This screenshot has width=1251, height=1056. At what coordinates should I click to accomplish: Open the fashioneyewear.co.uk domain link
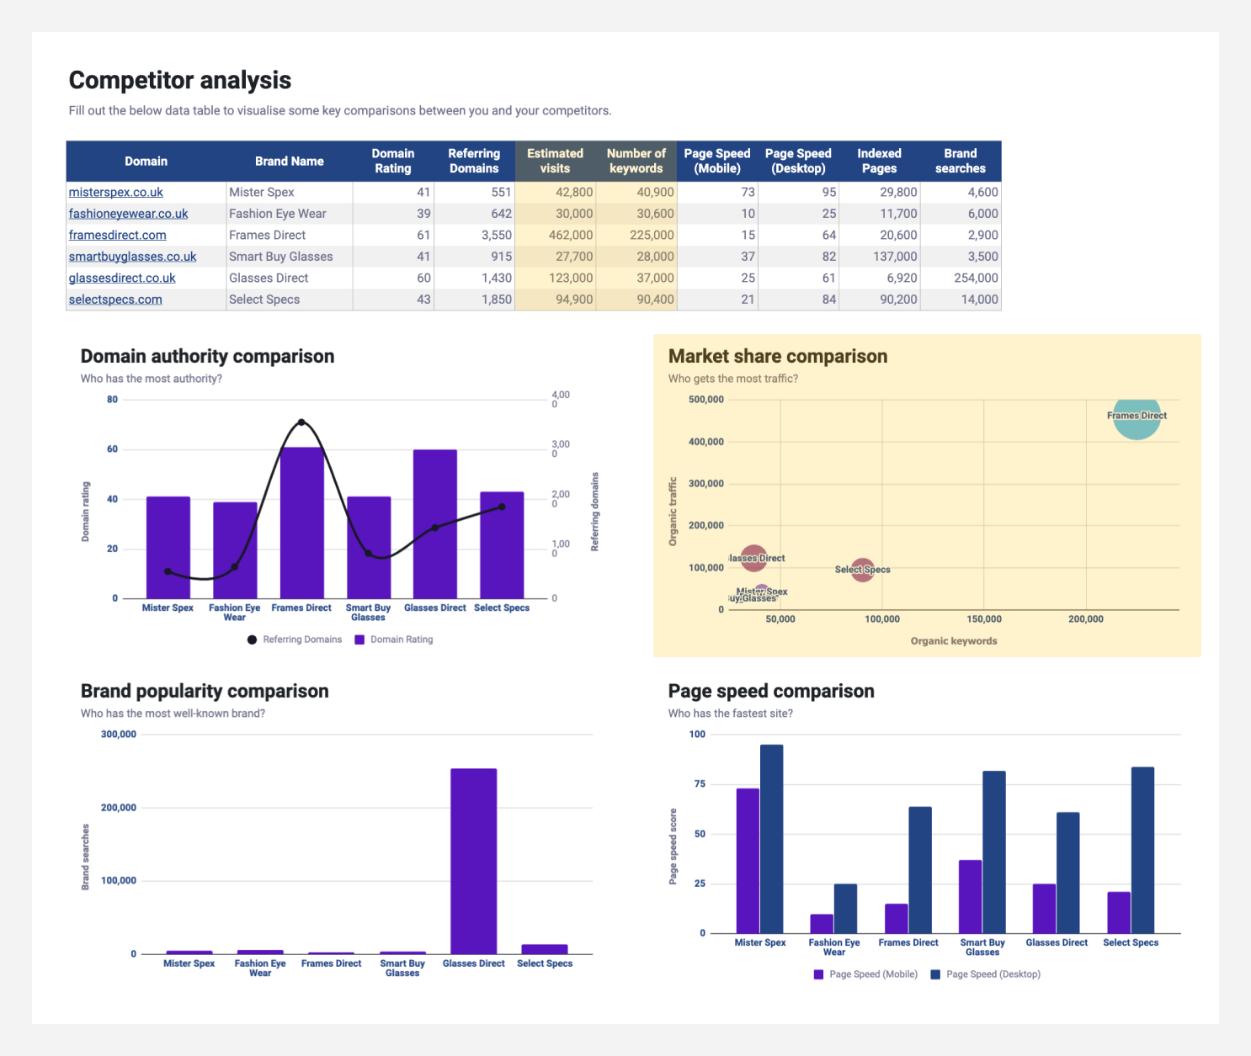click(x=128, y=214)
